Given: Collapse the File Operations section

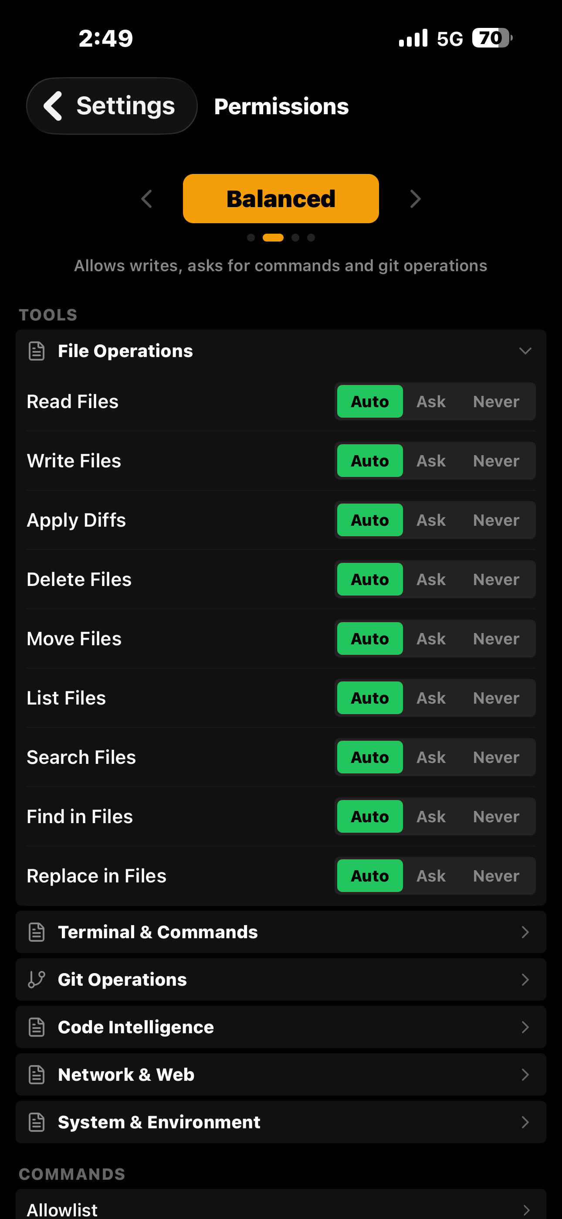Looking at the screenshot, I should 525,351.
